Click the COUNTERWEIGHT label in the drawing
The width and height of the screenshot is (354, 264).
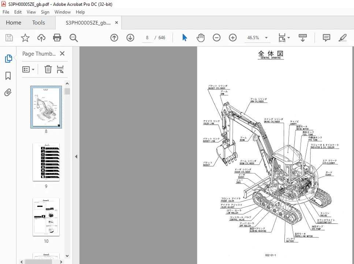pos(324,223)
